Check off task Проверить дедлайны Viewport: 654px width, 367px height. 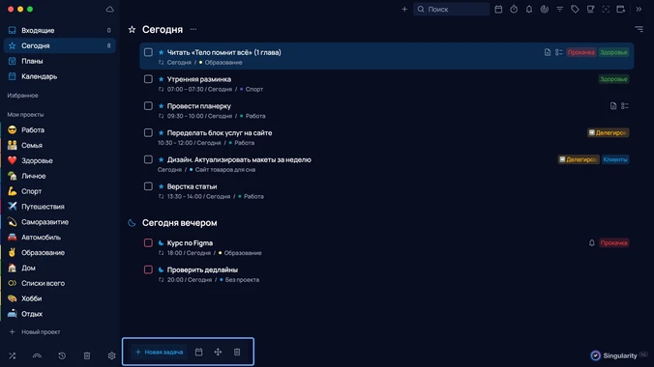148,269
